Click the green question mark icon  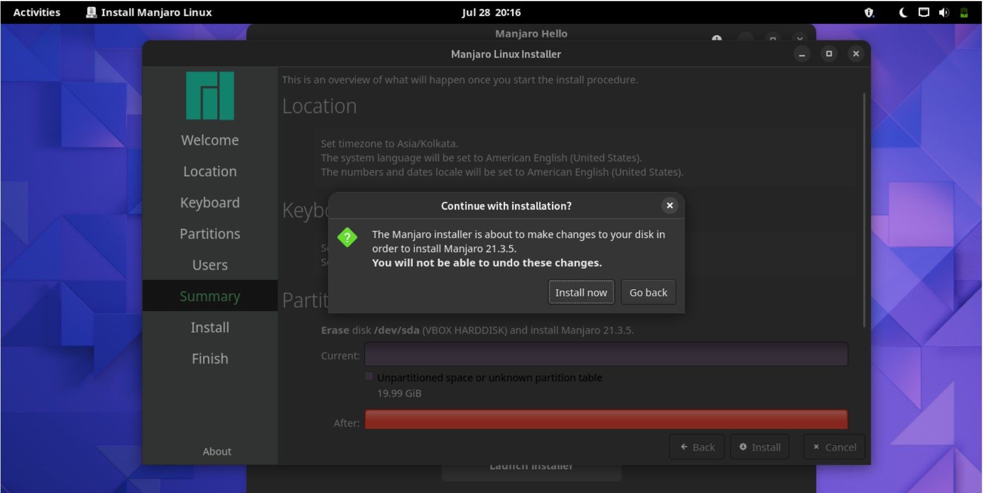(x=347, y=237)
